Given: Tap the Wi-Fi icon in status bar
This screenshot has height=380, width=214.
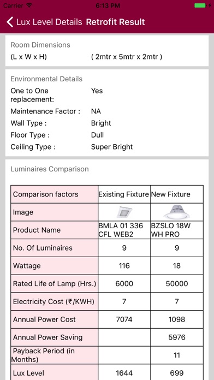Looking at the screenshot, I should click(x=29, y=5).
